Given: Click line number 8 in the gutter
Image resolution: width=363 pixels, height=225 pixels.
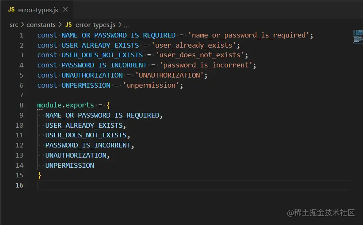Looking at the screenshot, I should coord(21,105).
